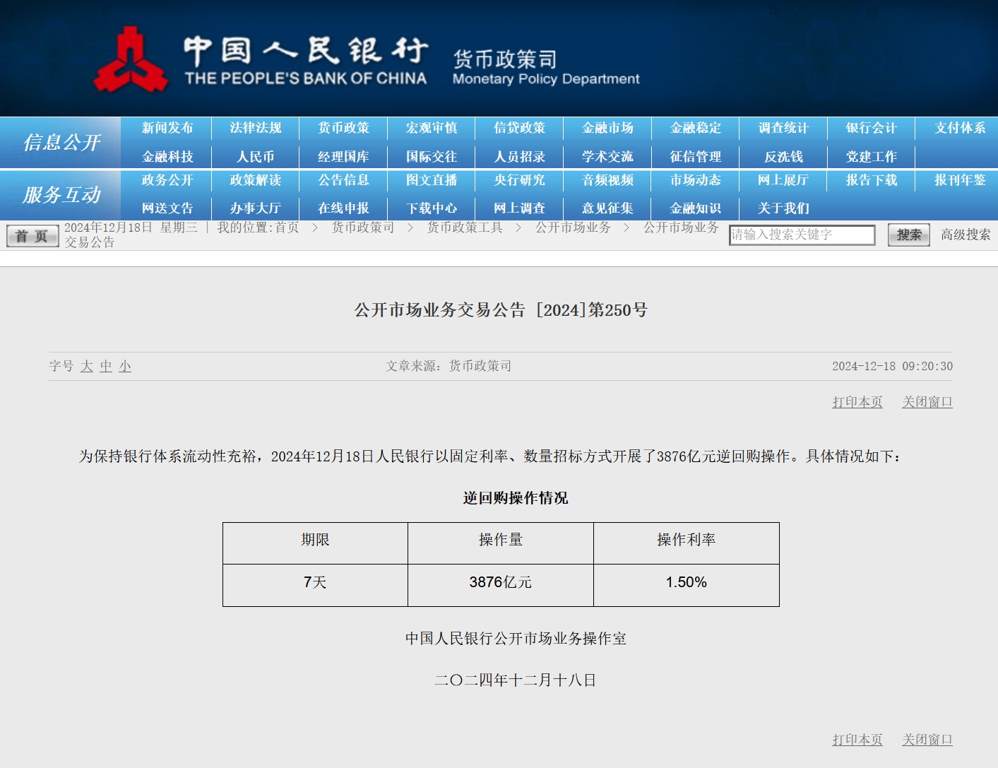998x768 pixels.
Task: Click the 市场动态 navigation item
Action: pyautogui.click(x=696, y=180)
